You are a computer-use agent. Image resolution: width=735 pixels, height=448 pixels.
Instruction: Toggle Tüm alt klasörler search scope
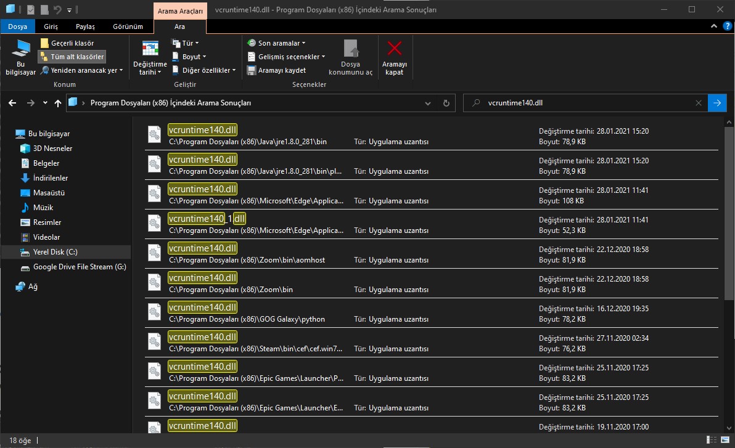(x=72, y=57)
